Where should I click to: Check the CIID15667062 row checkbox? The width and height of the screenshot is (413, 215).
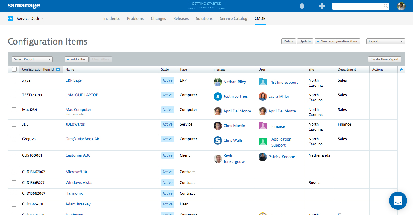(x=14, y=172)
